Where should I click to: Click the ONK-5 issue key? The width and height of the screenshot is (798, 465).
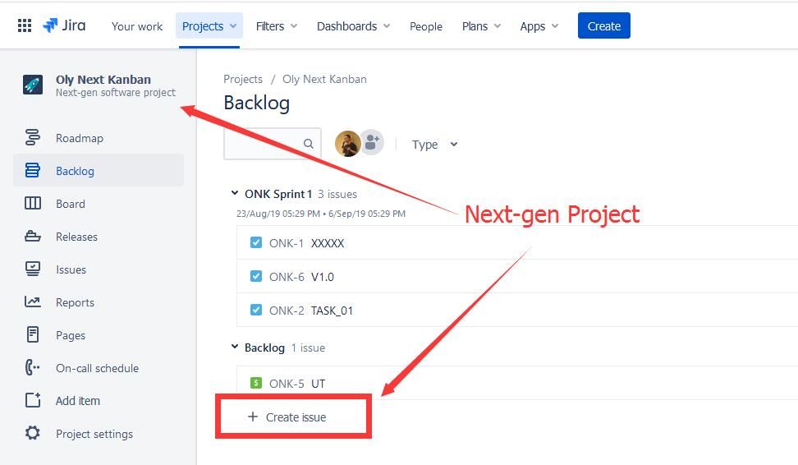(x=287, y=383)
